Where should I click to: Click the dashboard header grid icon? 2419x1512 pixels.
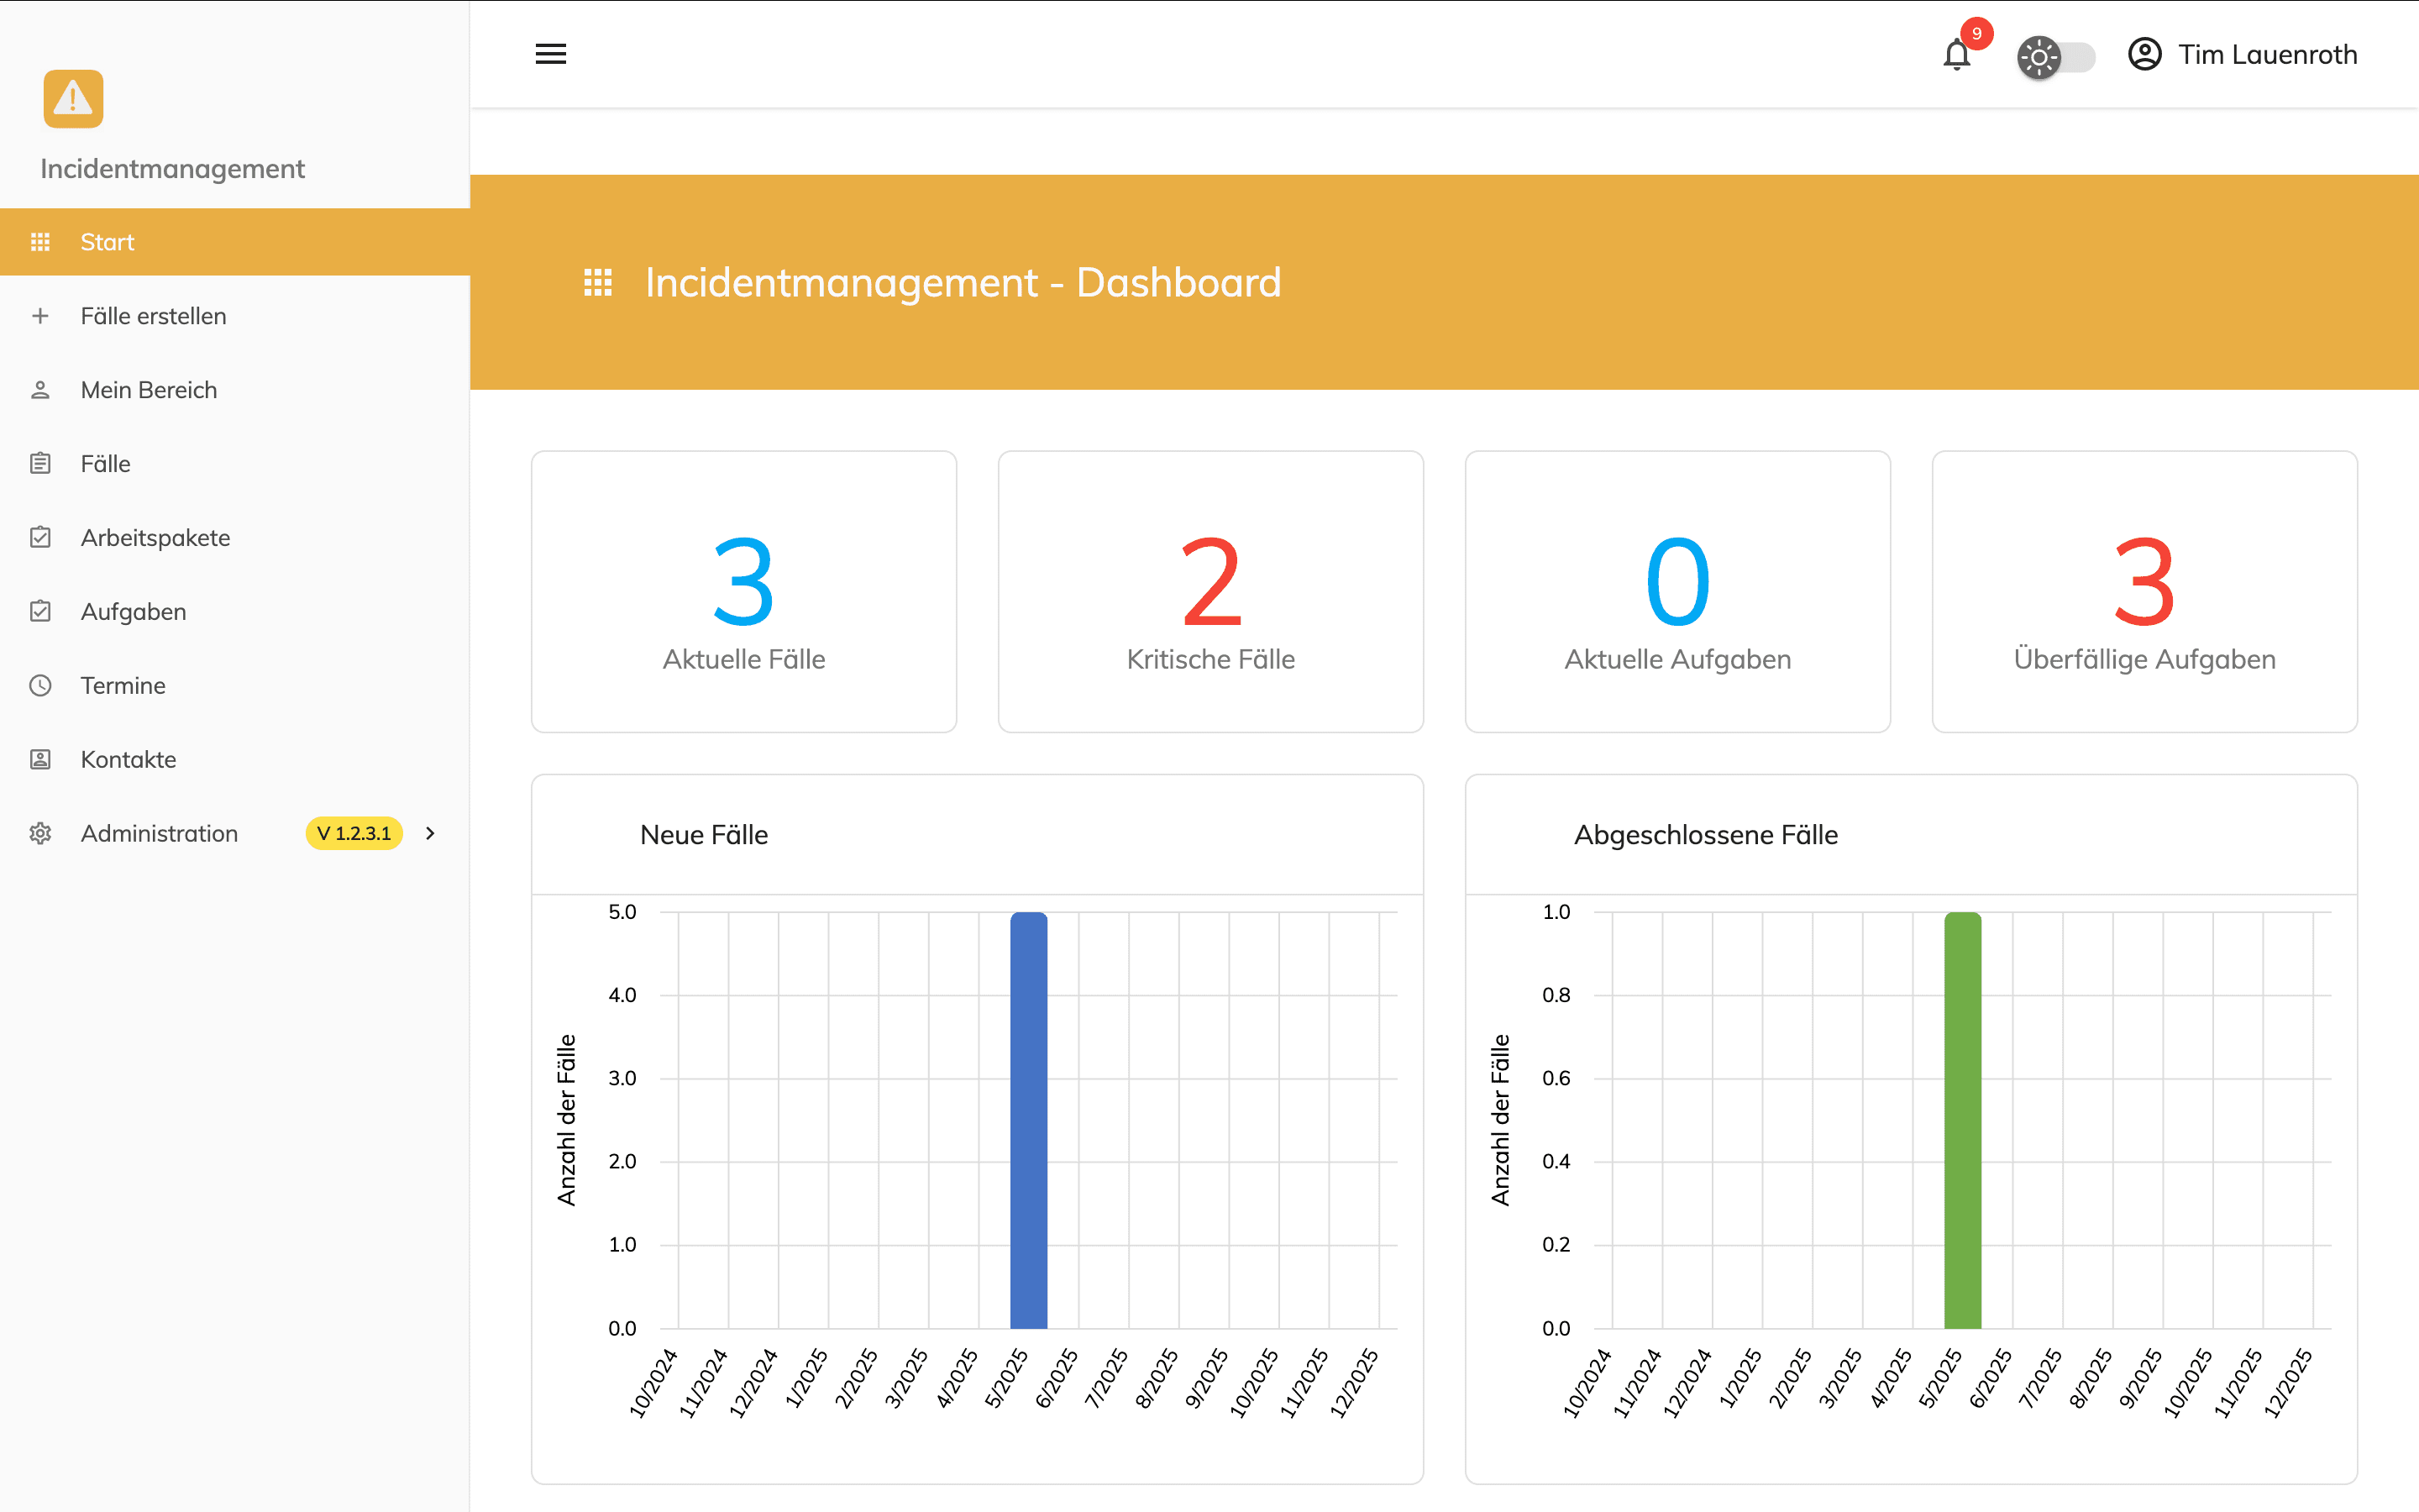click(598, 283)
